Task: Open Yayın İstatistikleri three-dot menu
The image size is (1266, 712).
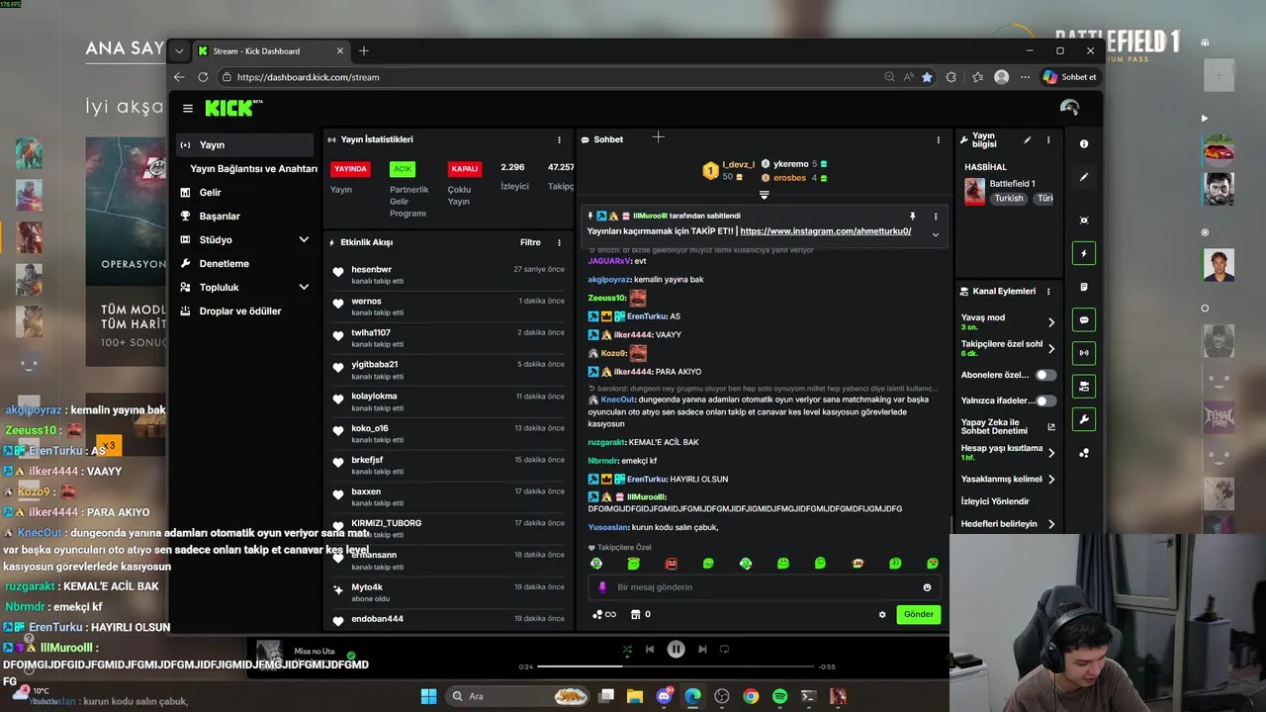Action: (559, 139)
